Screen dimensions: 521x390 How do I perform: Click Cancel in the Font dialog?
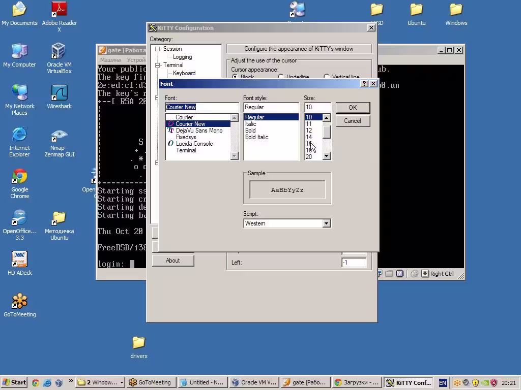pyautogui.click(x=353, y=121)
